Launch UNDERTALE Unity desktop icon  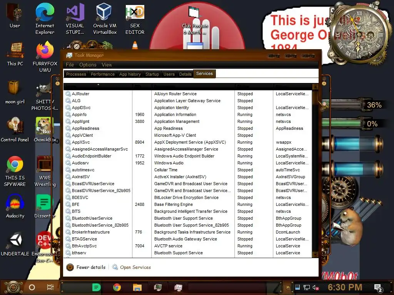15,244
